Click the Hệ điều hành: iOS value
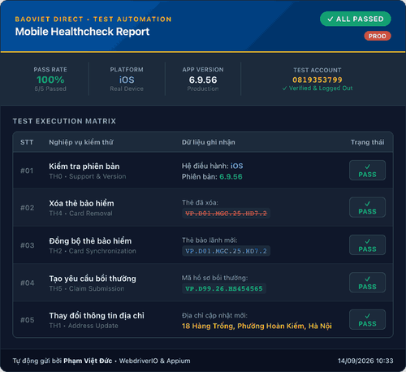 click(x=213, y=166)
